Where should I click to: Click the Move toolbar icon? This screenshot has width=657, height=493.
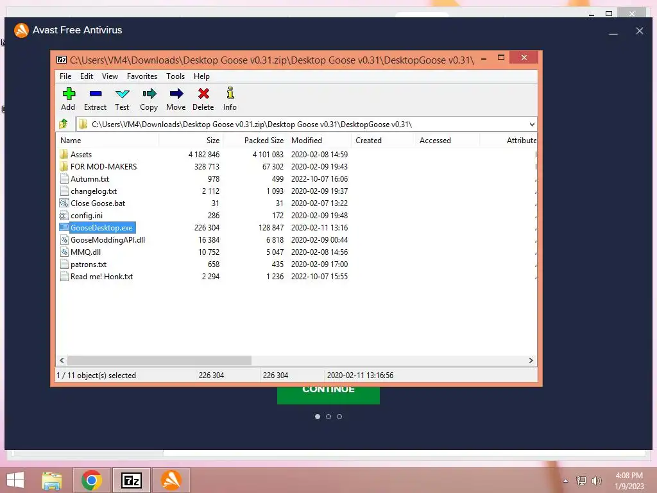pos(176,94)
